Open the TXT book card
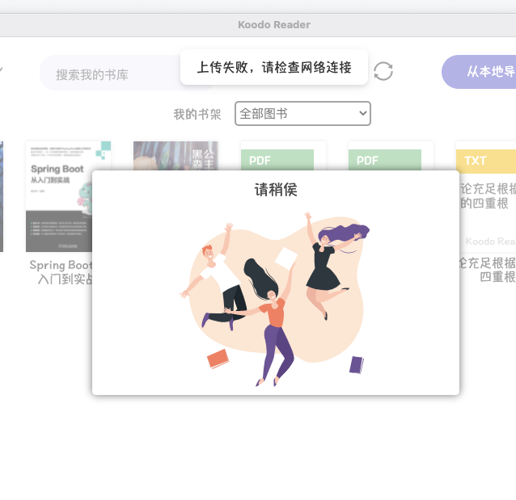 [488, 196]
